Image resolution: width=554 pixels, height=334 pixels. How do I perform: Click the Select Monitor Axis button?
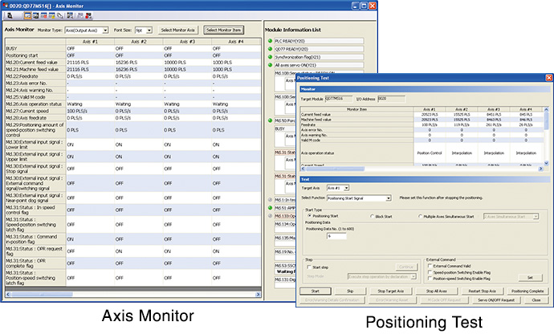coord(176,29)
